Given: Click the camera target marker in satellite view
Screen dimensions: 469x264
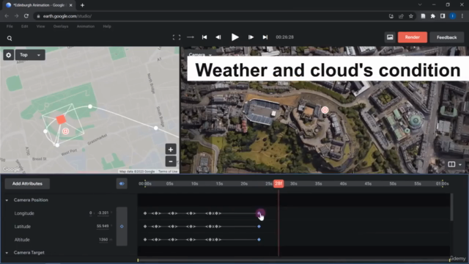Looking at the screenshot, I should pyautogui.click(x=325, y=110).
